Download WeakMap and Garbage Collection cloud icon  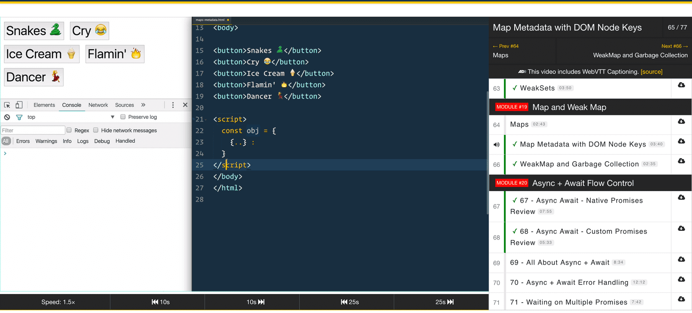click(x=681, y=161)
